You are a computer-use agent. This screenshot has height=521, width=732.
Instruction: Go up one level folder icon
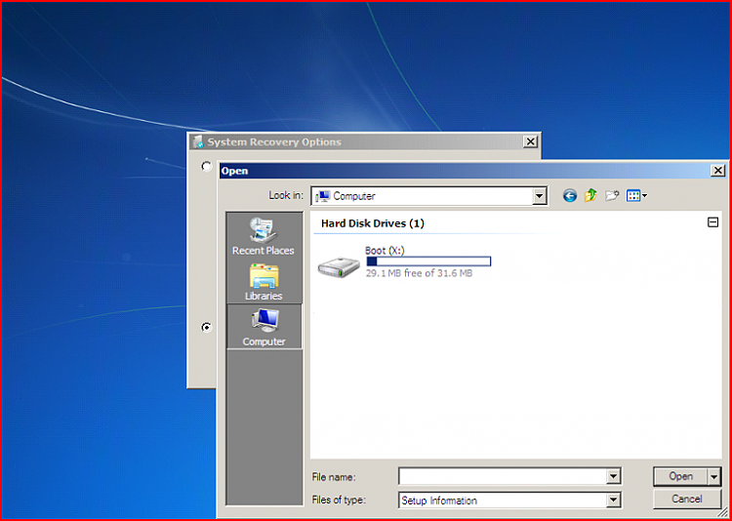click(590, 195)
